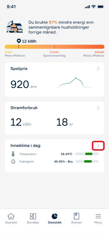
Task: Tap the 87% energy comparison text
Action: pyautogui.click(x=53, y=22)
